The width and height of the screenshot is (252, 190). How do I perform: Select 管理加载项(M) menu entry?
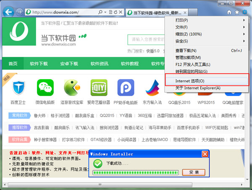coord(207,58)
